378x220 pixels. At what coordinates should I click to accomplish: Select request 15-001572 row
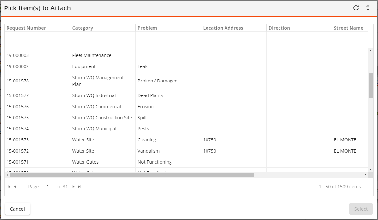point(186,151)
